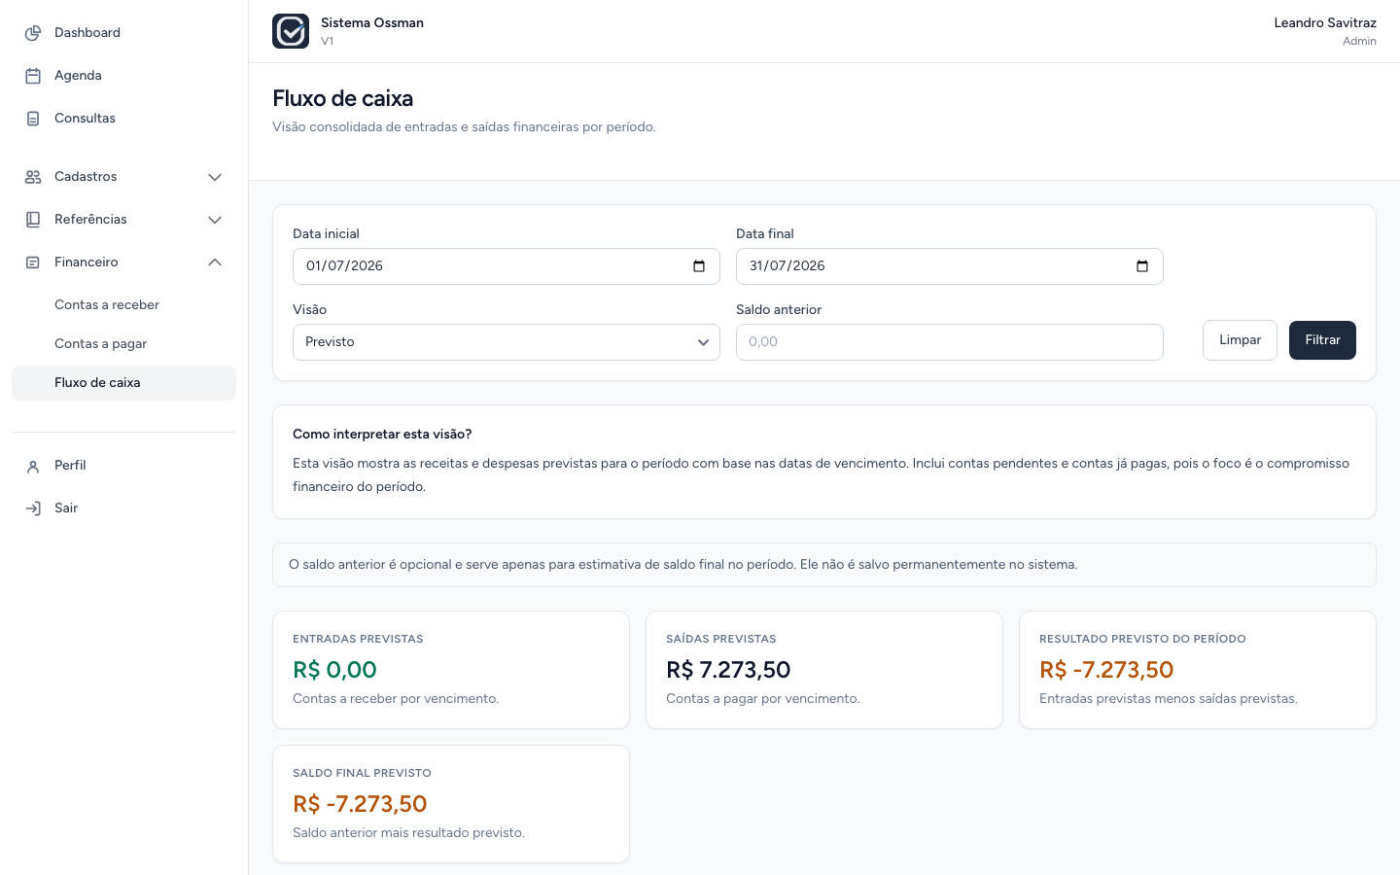
Task: Focus the Saldo anterior input field
Action: (x=950, y=342)
